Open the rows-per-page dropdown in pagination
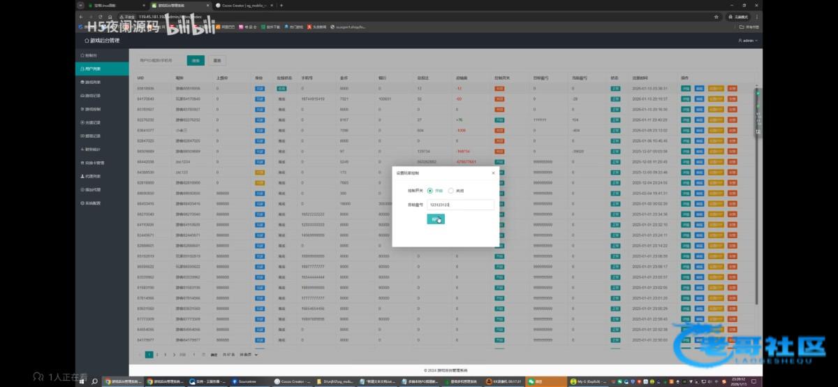This screenshot has height=387, width=838. click(250, 355)
